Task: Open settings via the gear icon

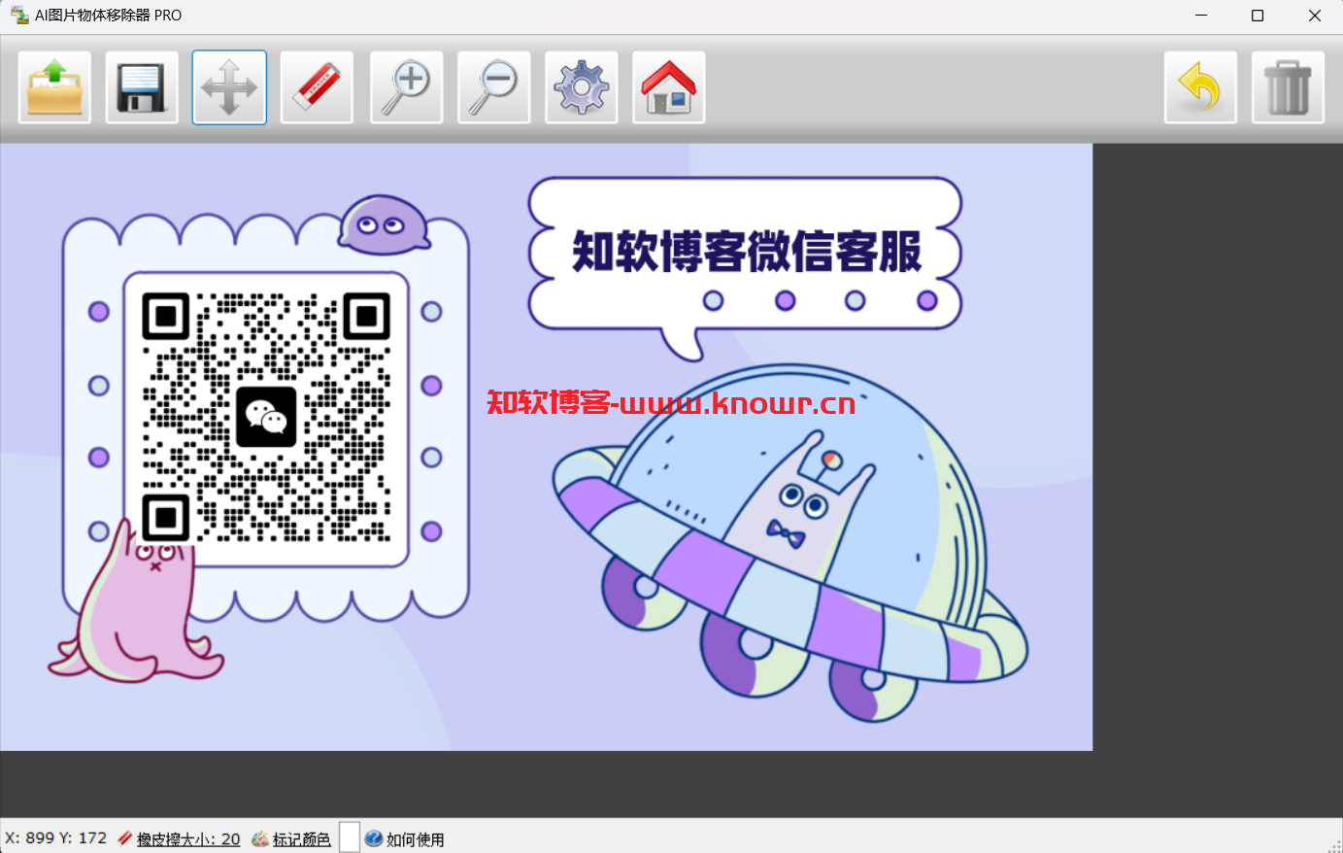Action: [582, 87]
